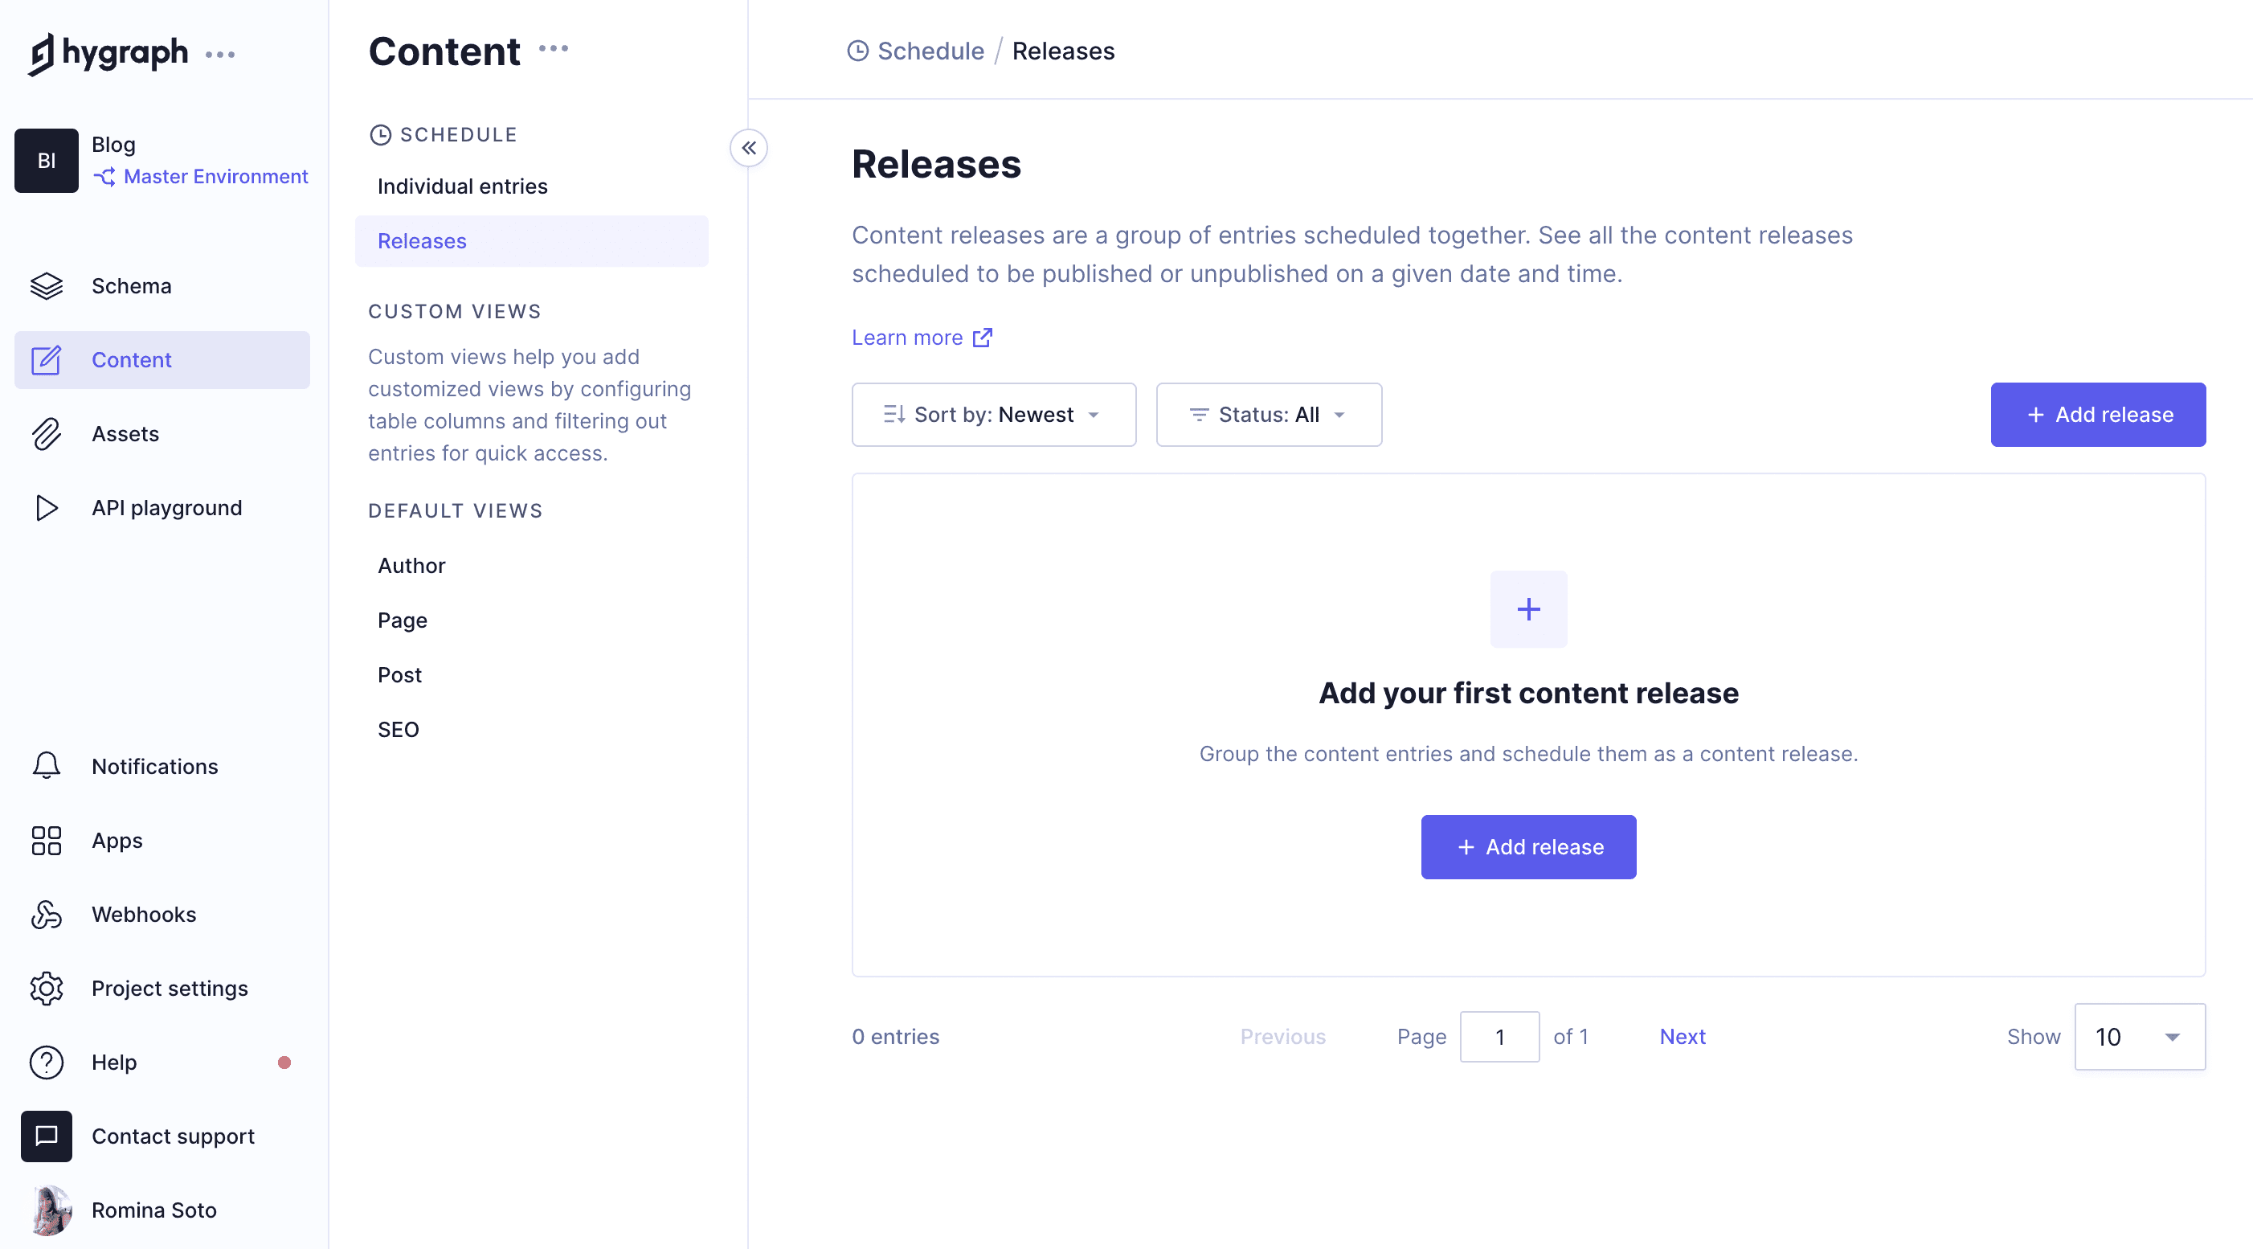Click the Help question mark icon
The height and width of the screenshot is (1249, 2253).
(46, 1062)
